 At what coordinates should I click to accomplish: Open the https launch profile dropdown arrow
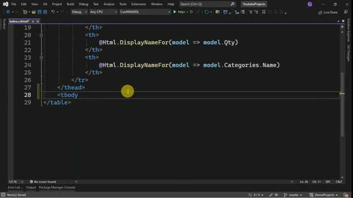tap(188, 12)
